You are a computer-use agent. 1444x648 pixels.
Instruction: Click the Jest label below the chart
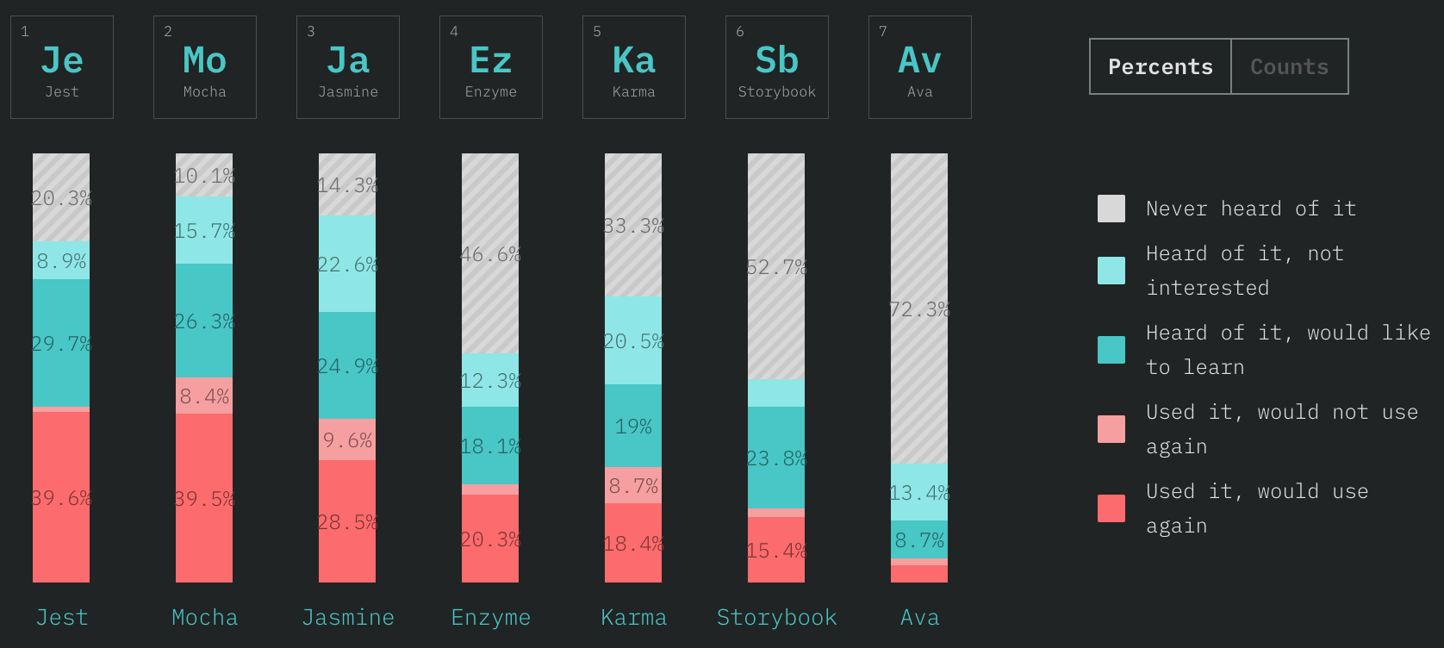tap(62, 617)
